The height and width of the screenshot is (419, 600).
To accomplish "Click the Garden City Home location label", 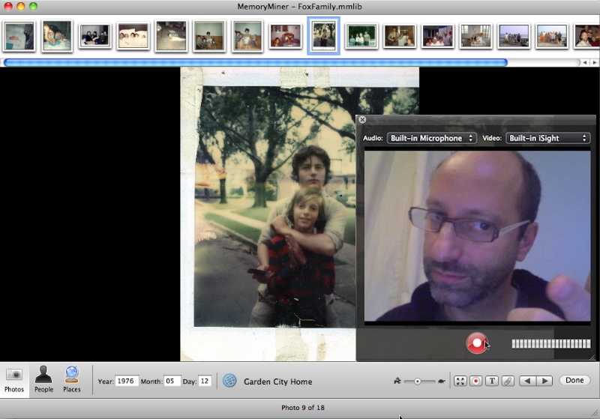I will pos(277,382).
